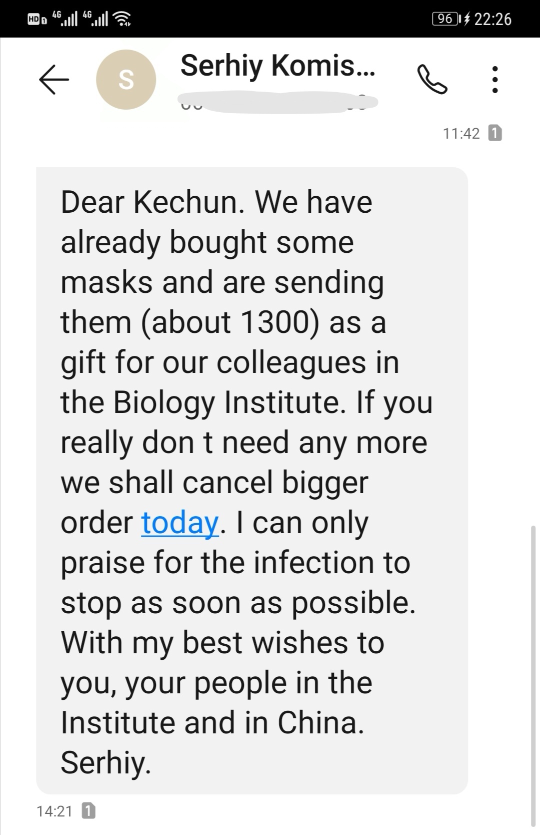540x835 pixels.
Task: Tap the redacted phone number under contact name
Action: [278, 102]
